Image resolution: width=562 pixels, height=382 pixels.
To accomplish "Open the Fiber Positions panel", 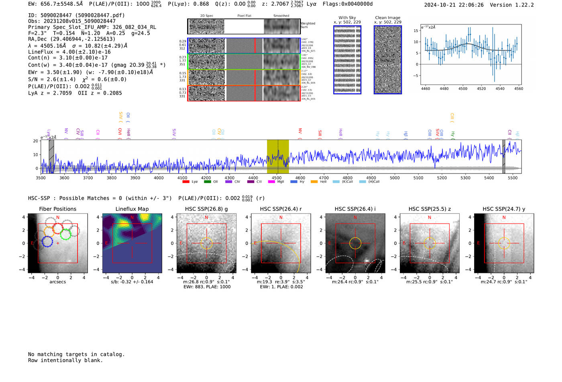I will coord(58,243).
